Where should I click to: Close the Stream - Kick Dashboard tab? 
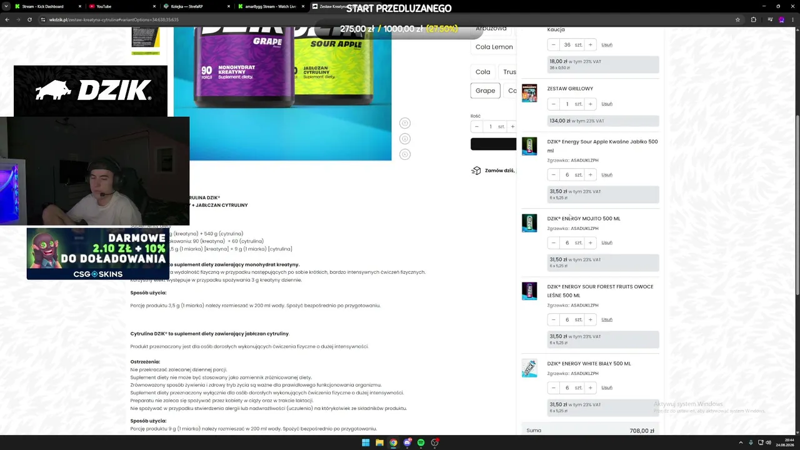pyautogui.click(x=79, y=6)
